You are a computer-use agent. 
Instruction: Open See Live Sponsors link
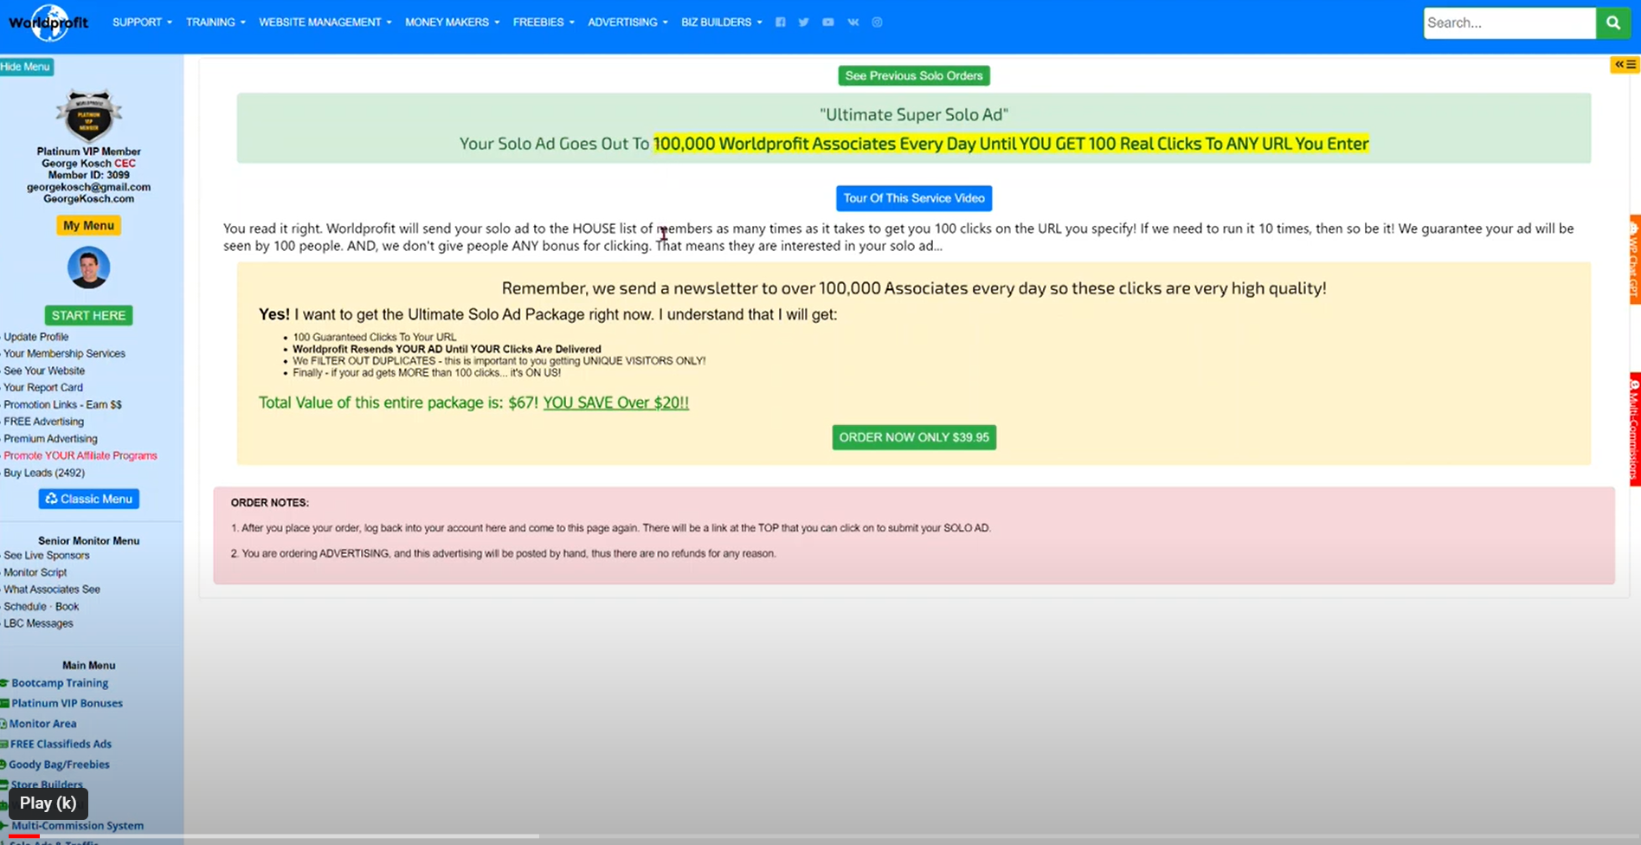pos(47,556)
